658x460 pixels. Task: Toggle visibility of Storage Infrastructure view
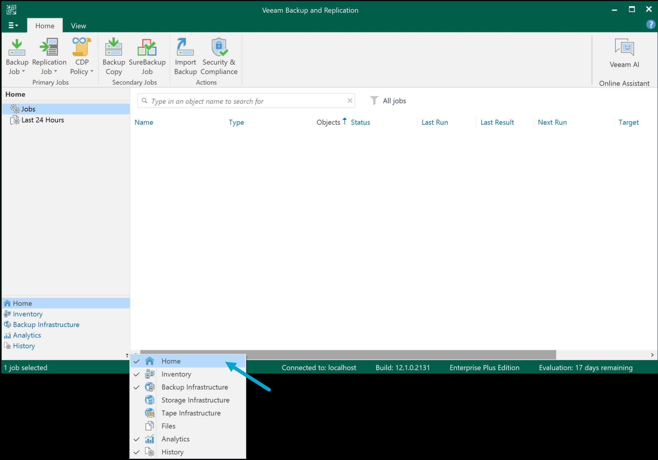[195, 400]
